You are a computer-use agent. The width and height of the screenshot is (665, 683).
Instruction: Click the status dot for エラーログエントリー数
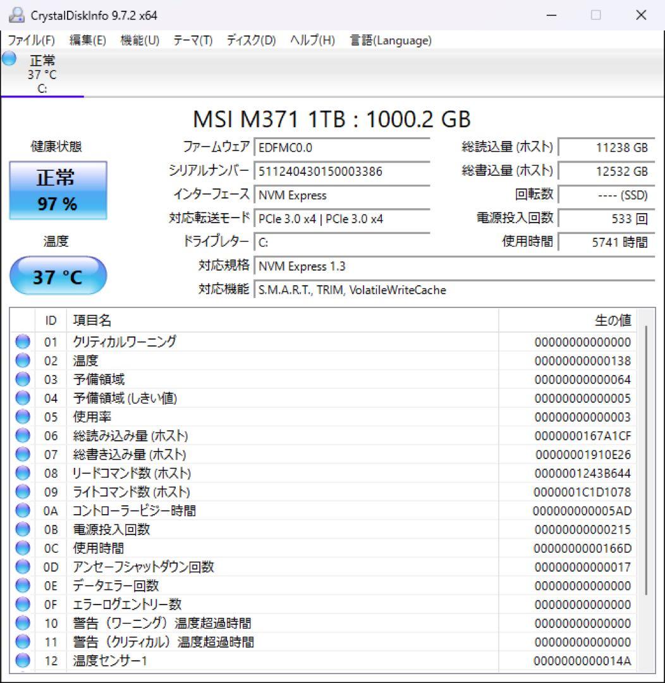click(22, 604)
